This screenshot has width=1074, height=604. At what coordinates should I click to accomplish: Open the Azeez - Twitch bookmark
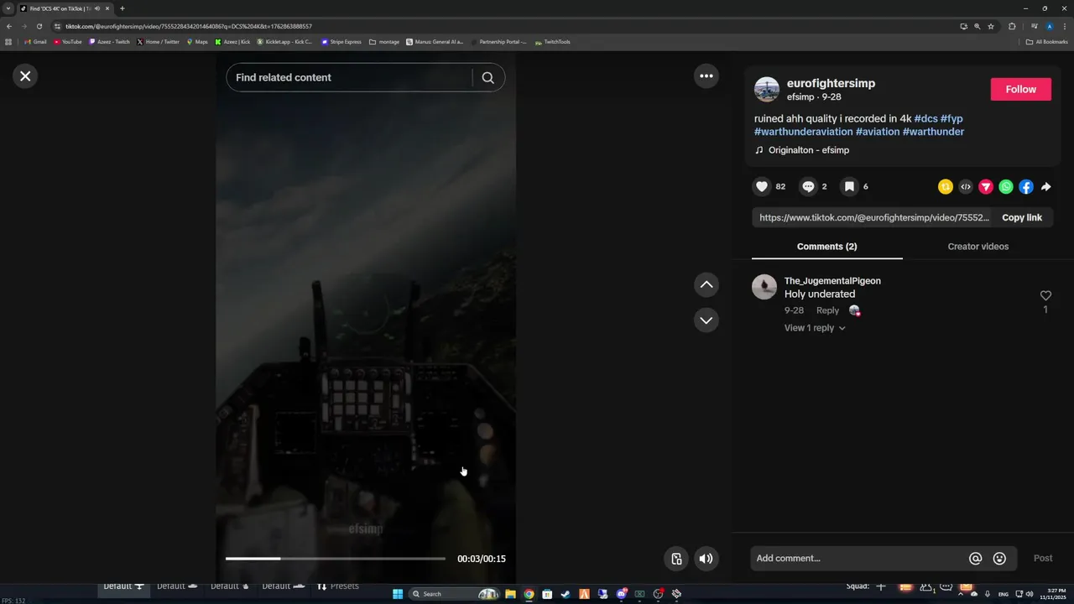tap(110, 42)
